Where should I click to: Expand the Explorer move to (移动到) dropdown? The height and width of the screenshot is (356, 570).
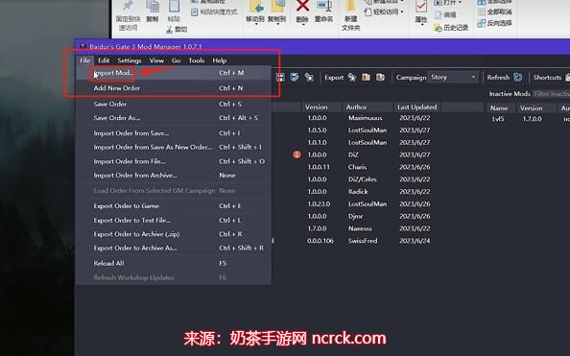256,24
